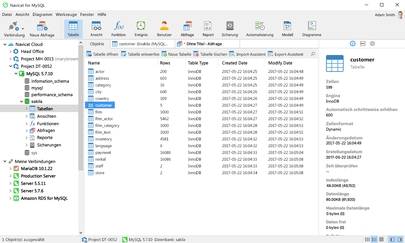Show the info panel icon
The width and height of the screenshot is (405, 243).
353,44
